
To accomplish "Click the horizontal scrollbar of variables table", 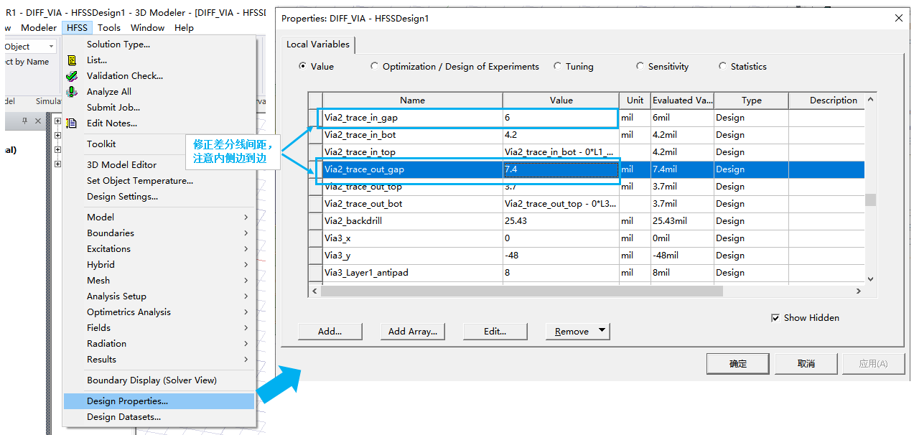I will pos(521,291).
